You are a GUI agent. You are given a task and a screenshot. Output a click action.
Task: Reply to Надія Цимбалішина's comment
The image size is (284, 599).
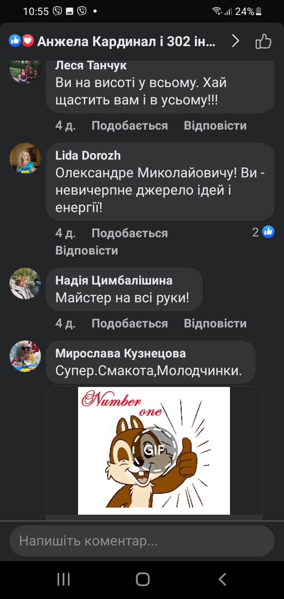pos(215,324)
